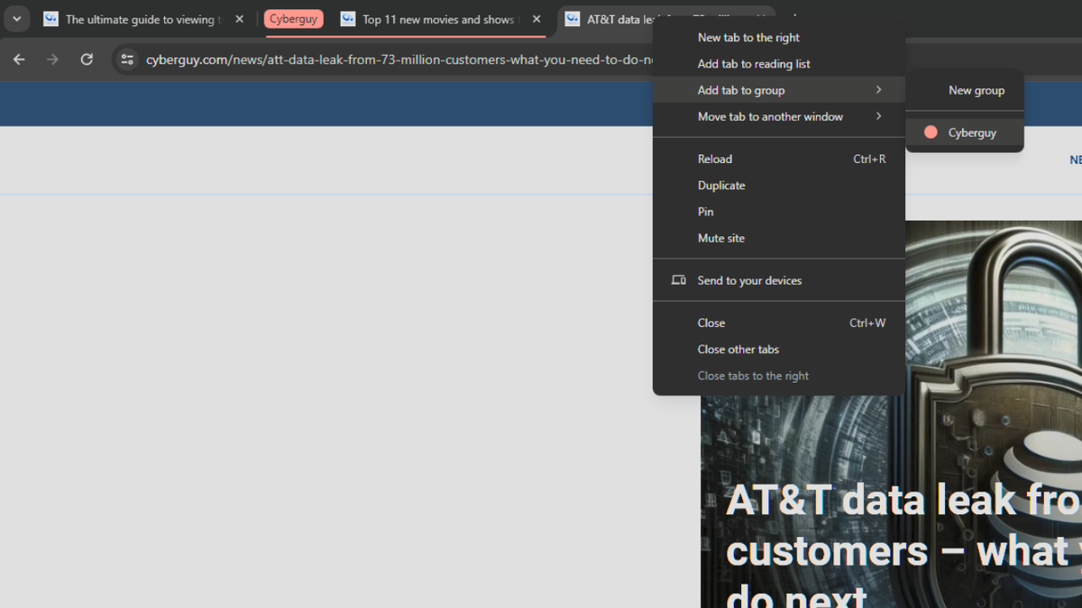Mute the current site
This screenshot has width=1082, height=608.
721,238
